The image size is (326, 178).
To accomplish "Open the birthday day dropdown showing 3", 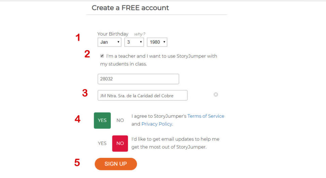I will click(134, 42).
